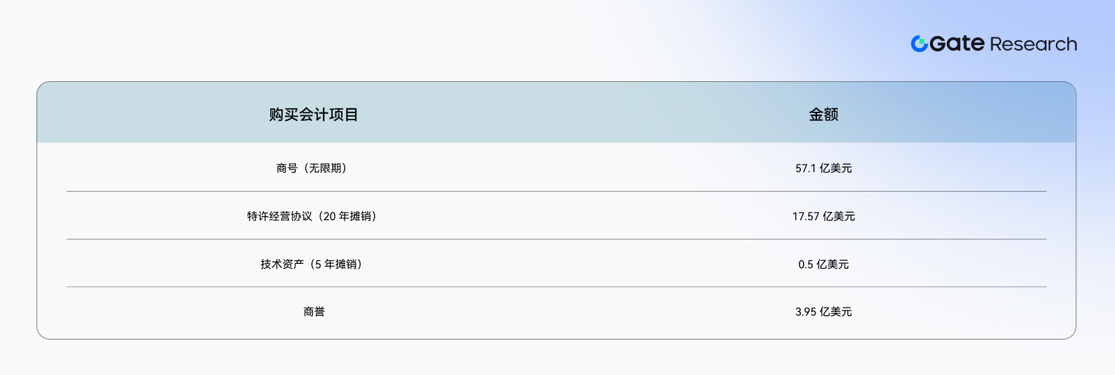The width and height of the screenshot is (1115, 375).
Task: Select the 0.5 亿美元 amount
Action: click(x=823, y=264)
